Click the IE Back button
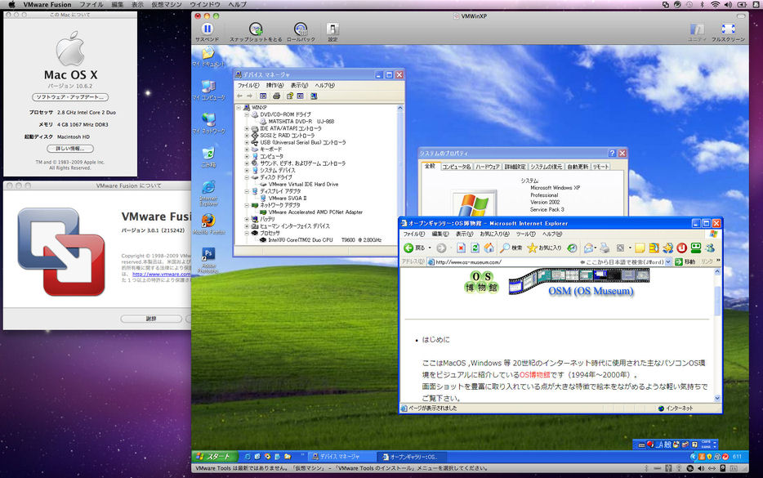This screenshot has height=478, width=763. coord(414,248)
